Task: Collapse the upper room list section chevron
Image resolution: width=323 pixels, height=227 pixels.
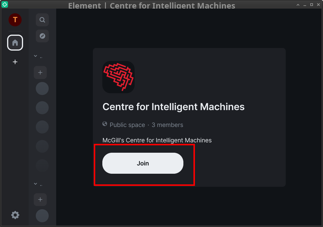Action: 35,56
